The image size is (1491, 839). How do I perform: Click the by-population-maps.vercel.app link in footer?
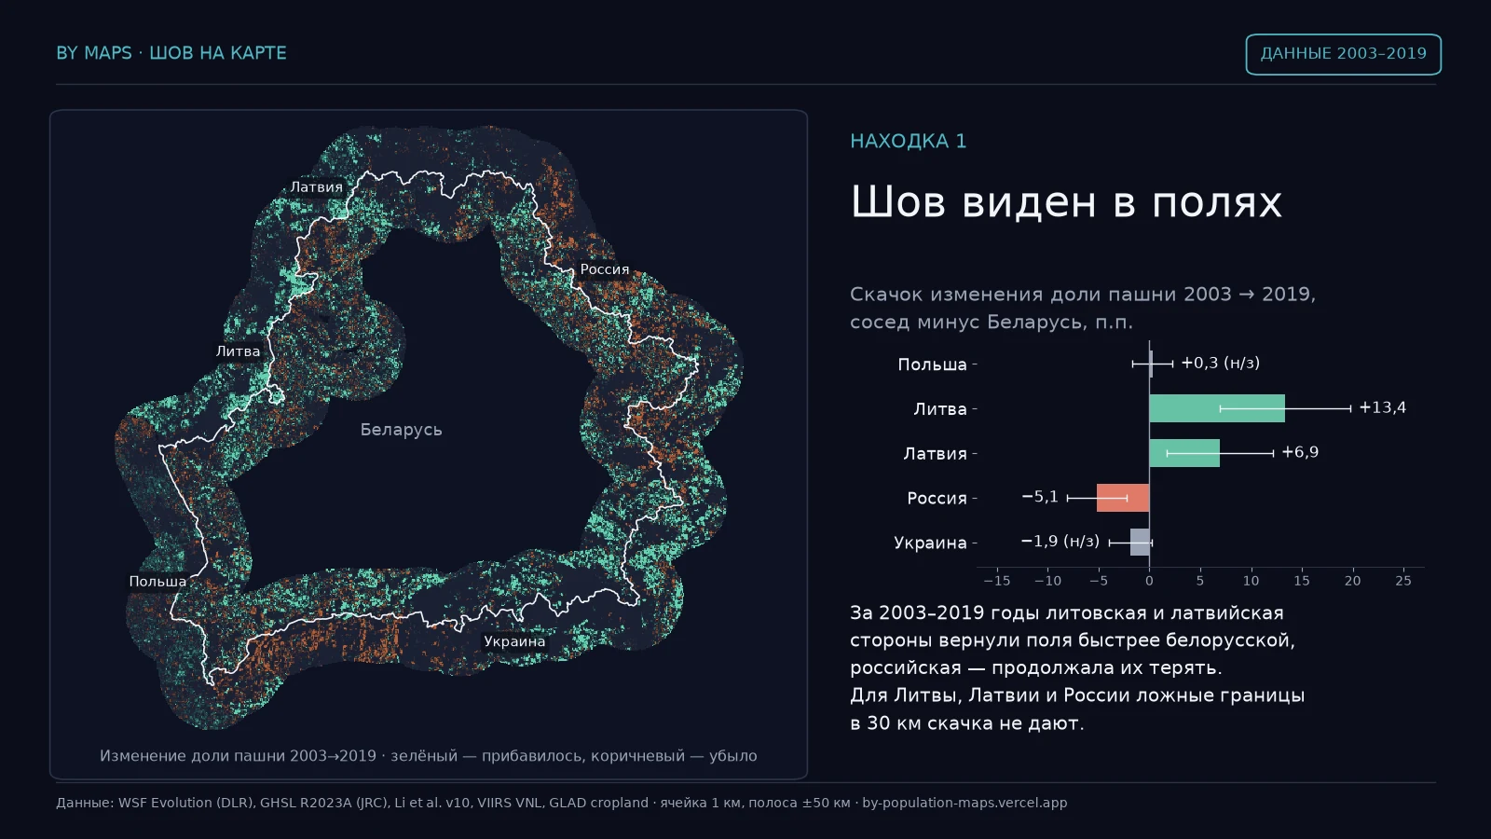964,803
